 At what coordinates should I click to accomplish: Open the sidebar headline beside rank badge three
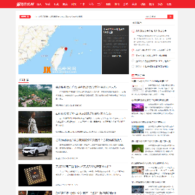[151, 56]
